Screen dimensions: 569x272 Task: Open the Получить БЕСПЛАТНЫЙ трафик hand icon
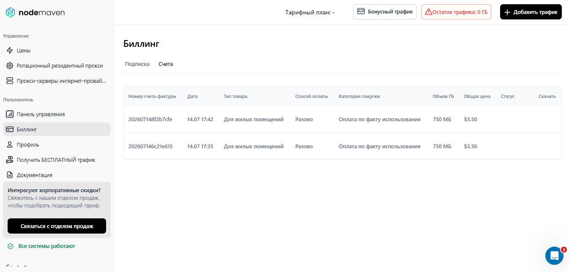pos(10,160)
